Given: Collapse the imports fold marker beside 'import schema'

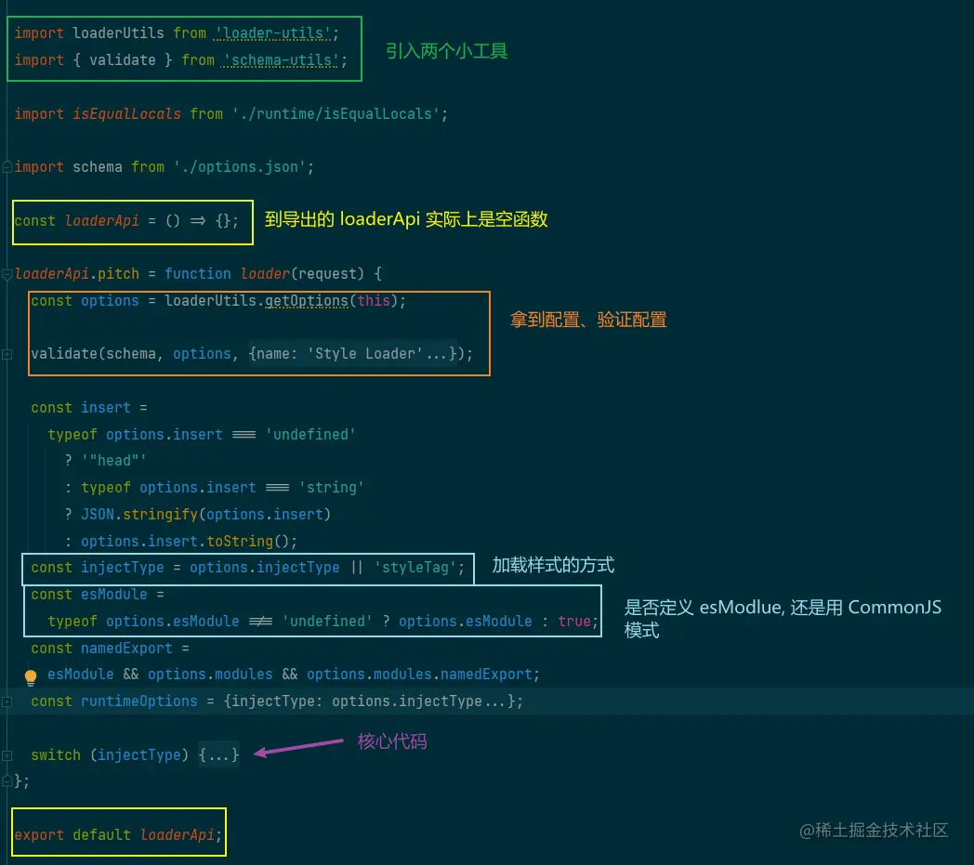Looking at the screenshot, I should pyautogui.click(x=7, y=166).
